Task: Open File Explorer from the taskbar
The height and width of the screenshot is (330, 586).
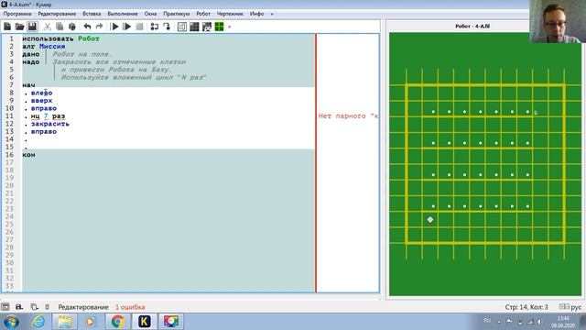Action: (x=65, y=322)
